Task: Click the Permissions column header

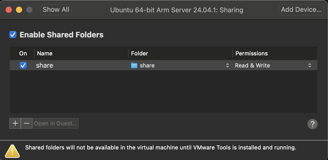Action: [x=251, y=53]
